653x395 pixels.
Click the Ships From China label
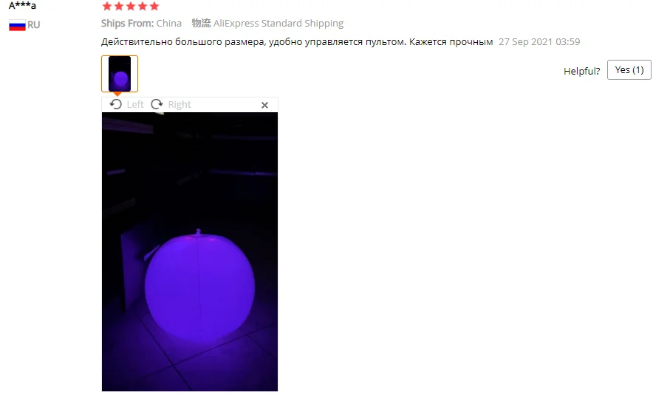tap(141, 24)
